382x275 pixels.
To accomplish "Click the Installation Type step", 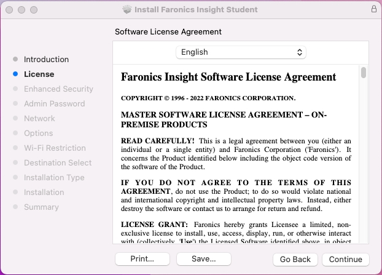I will point(54,178).
